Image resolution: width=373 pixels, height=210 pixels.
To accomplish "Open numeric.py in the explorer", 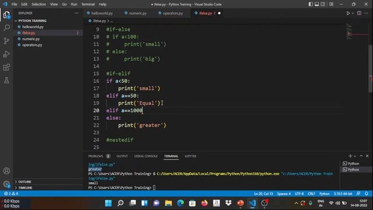I will 31,39.
